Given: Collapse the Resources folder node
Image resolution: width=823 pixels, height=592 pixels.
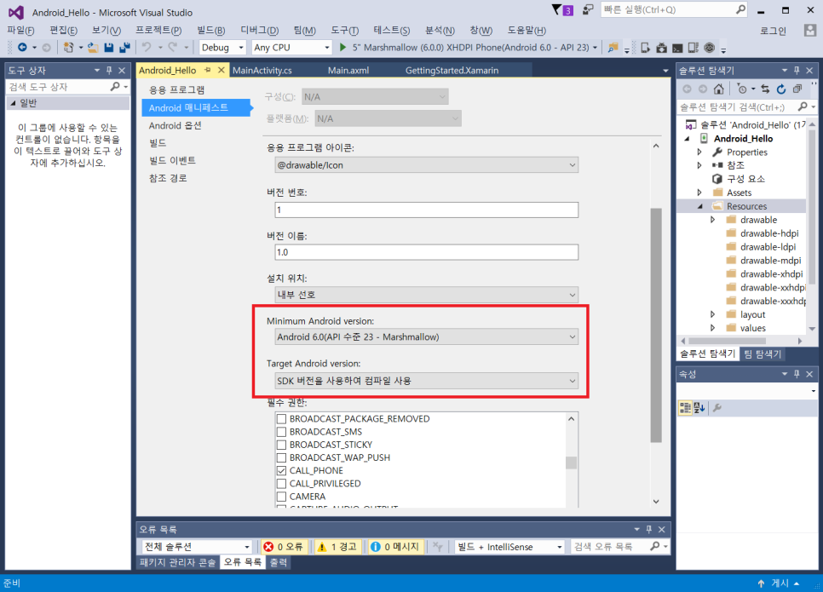Looking at the screenshot, I should (x=699, y=206).
